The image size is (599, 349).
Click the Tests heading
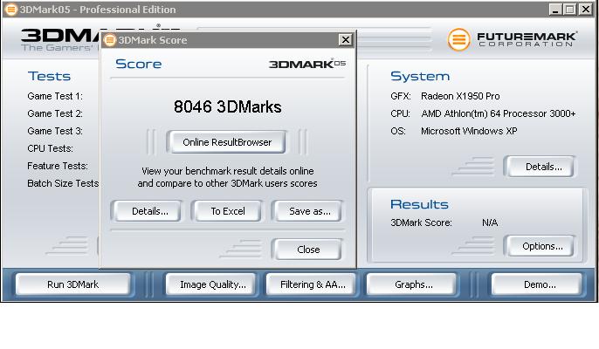click(x=49, y=76)
